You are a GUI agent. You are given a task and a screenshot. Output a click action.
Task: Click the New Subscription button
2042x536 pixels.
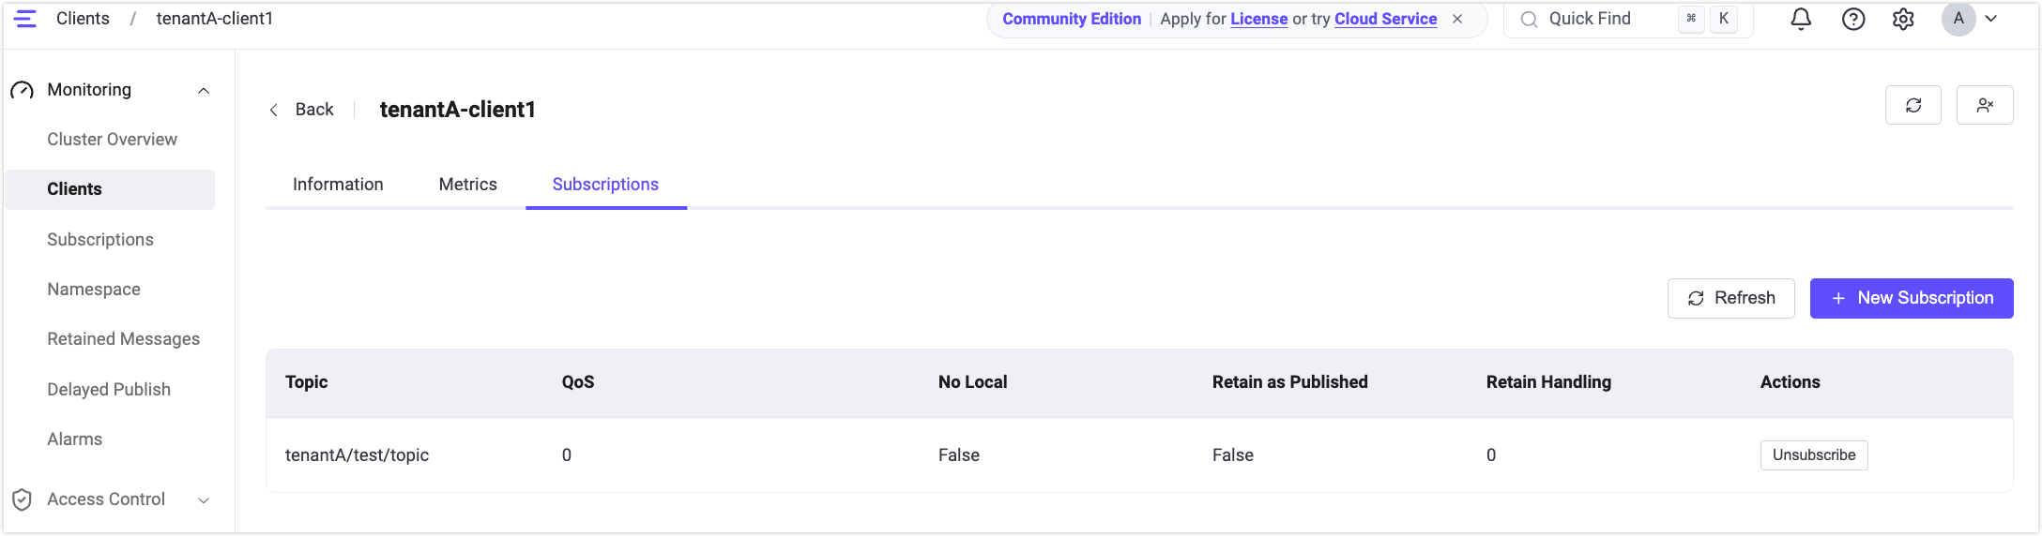click(x=1912, y=298)
